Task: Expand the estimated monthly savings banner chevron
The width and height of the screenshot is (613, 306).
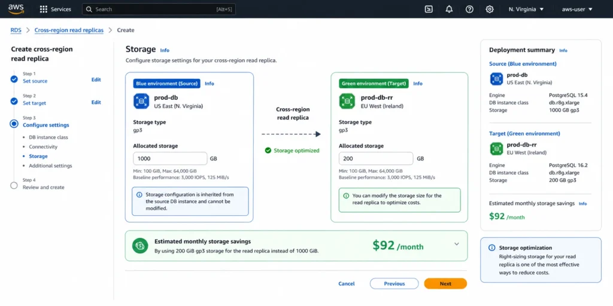Action: coord(457,244)
